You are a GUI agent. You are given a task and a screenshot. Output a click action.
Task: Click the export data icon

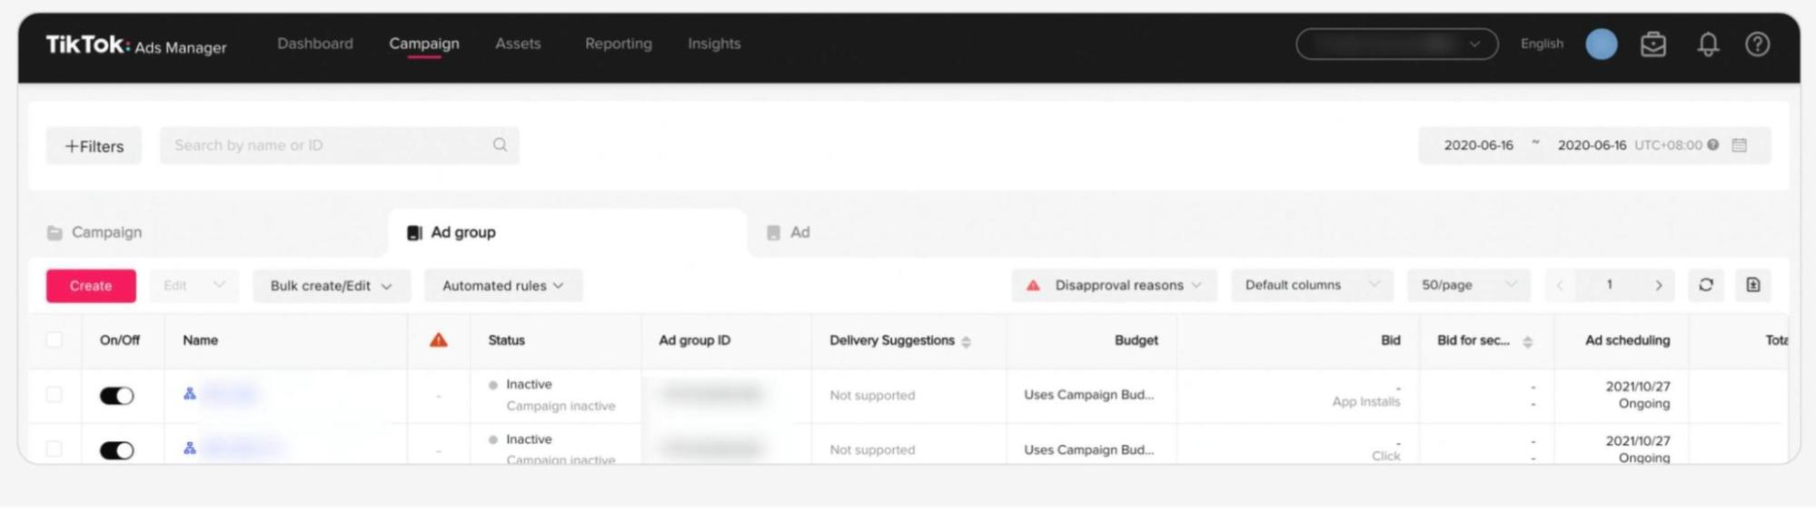point(1752,285)
